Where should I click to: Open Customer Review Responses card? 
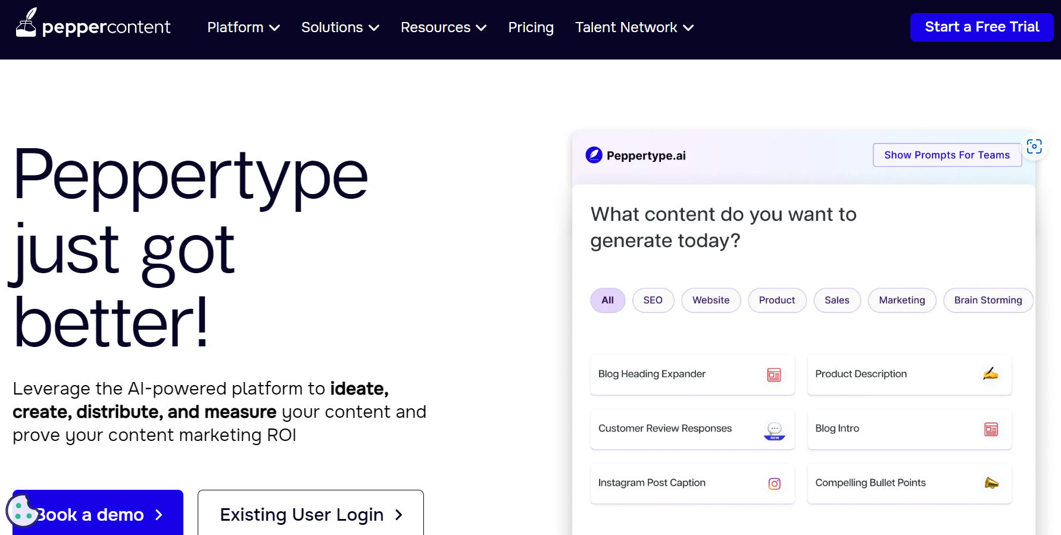692,429
